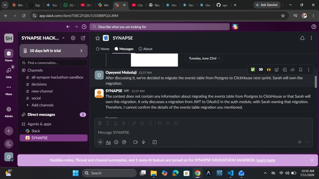Open conversation more options menu

[x=311, y=38]
